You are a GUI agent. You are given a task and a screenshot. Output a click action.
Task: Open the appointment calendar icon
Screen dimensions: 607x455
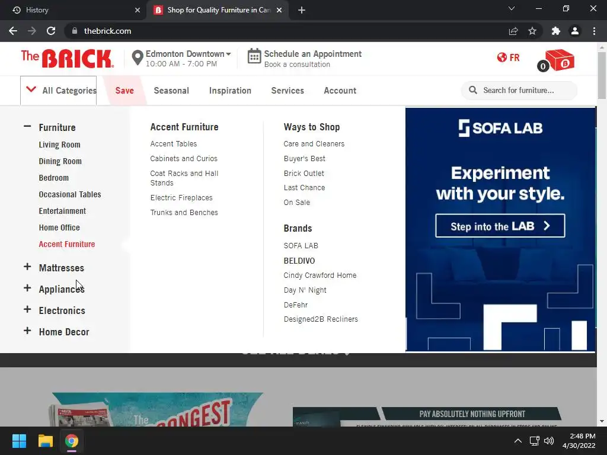click(x=254, y=56)
